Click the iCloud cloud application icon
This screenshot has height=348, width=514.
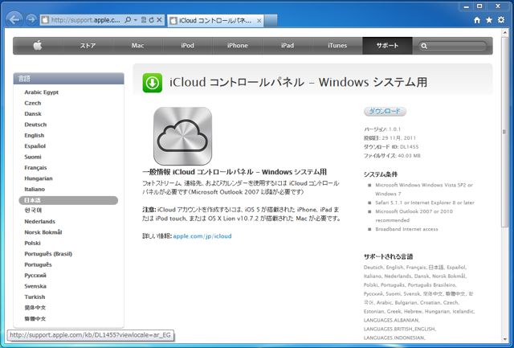(x=182, y=136)
